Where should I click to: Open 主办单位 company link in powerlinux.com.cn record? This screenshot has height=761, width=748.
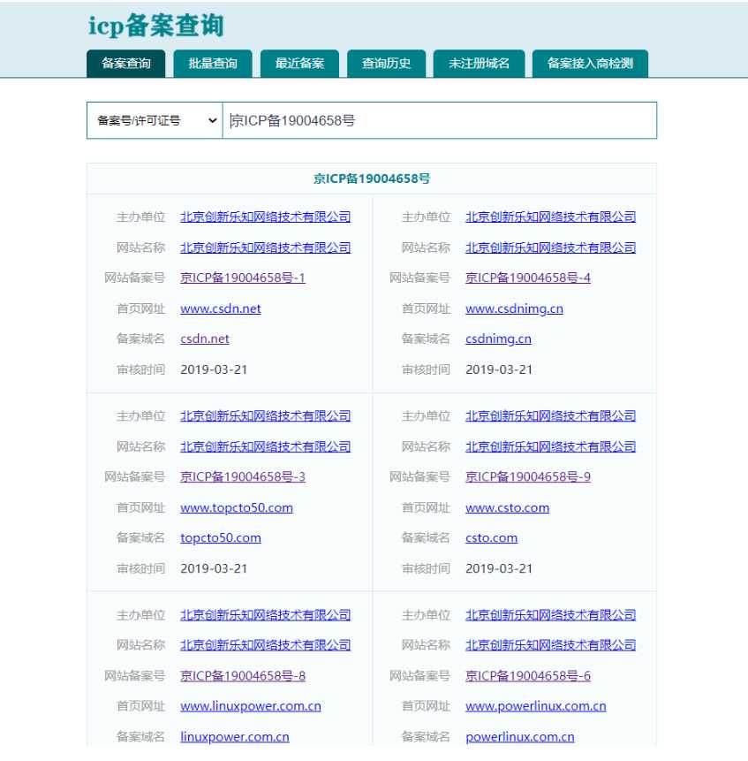coord(551,615)
